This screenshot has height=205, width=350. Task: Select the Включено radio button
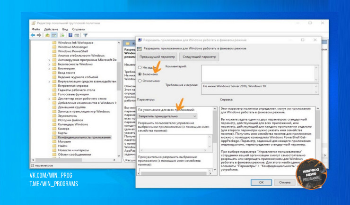[x=140, y=74]
